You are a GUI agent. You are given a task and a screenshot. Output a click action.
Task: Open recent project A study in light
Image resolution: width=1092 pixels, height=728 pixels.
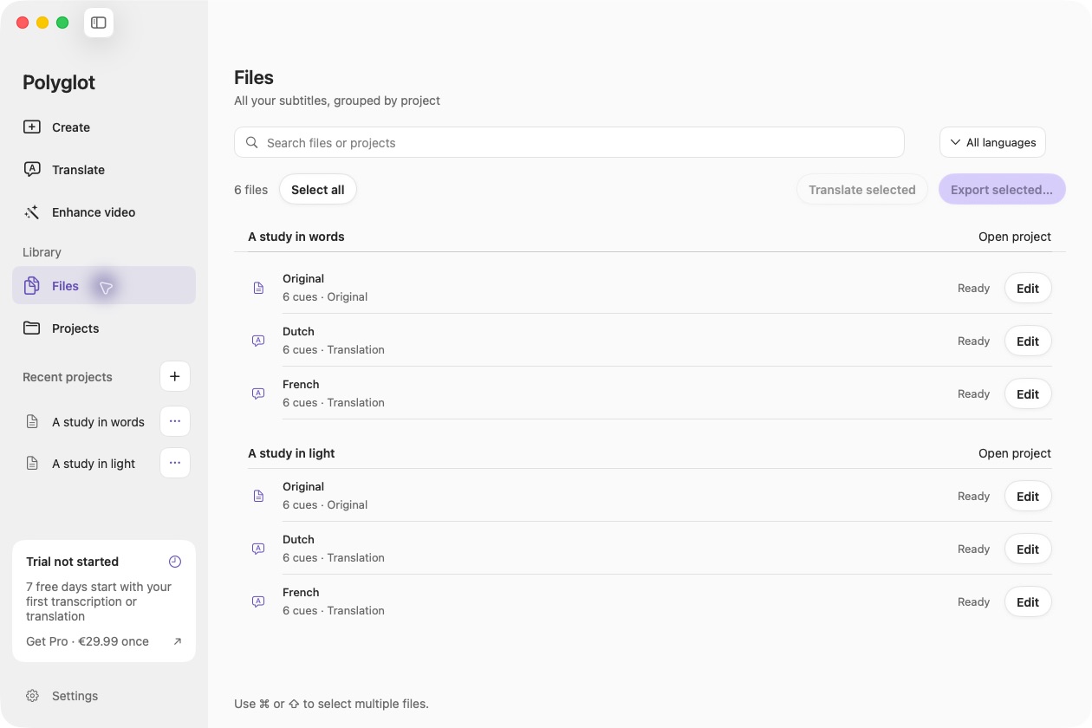94,464
